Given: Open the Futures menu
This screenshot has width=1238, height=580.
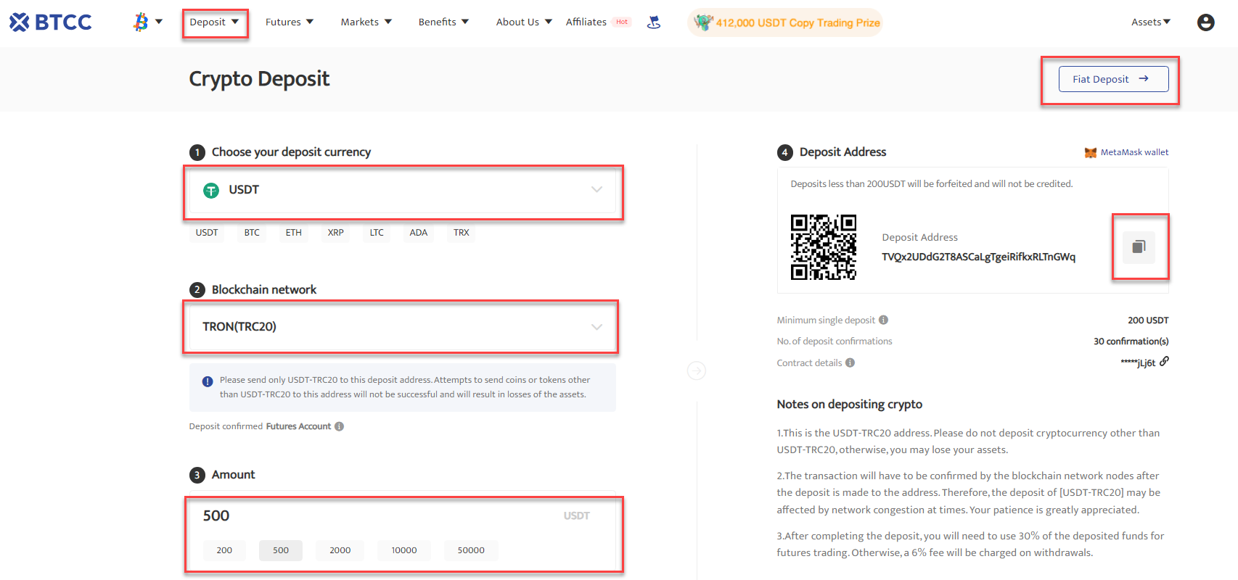Looking at the screenshot, I should 289,22.
